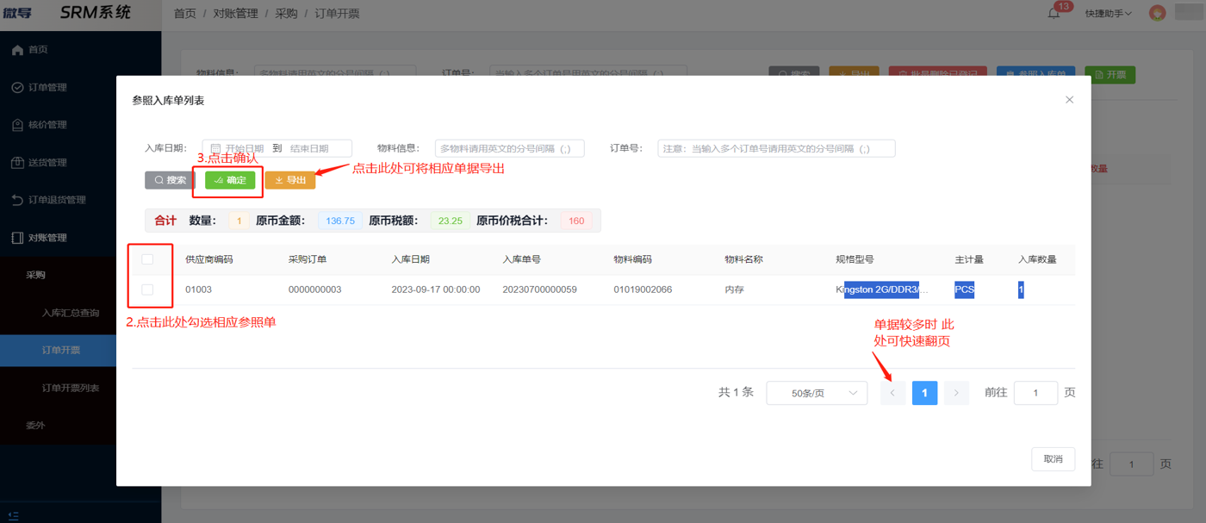
Task: Click the 前往 page number input in the dialog
Action: 1035,393
